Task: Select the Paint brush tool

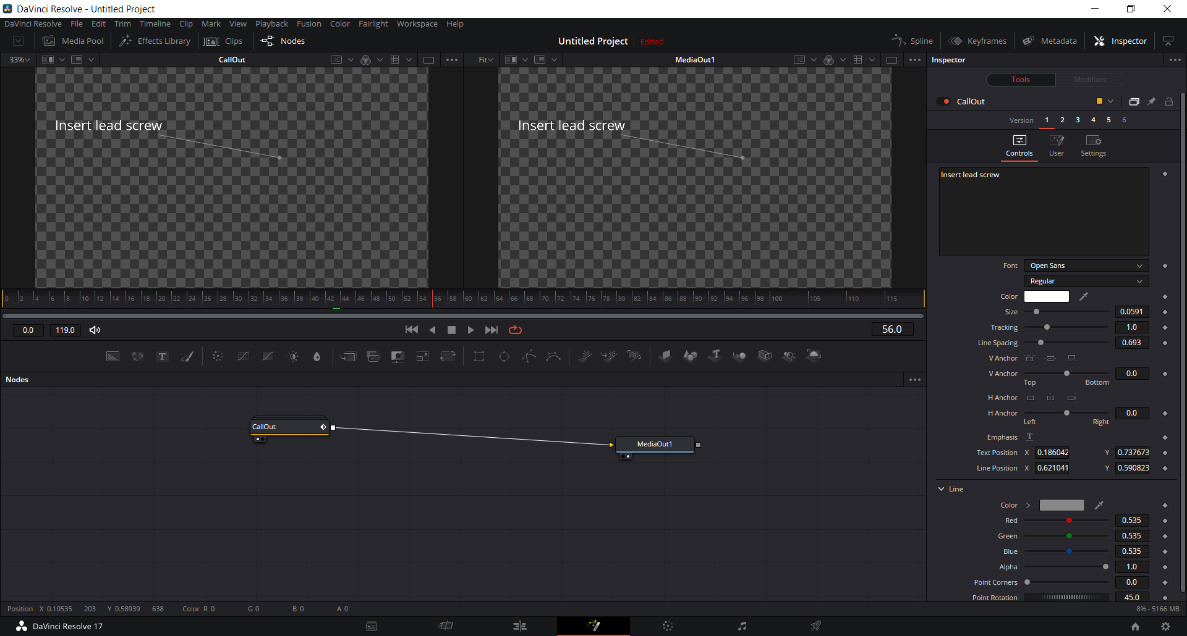Action: point(187,356)
